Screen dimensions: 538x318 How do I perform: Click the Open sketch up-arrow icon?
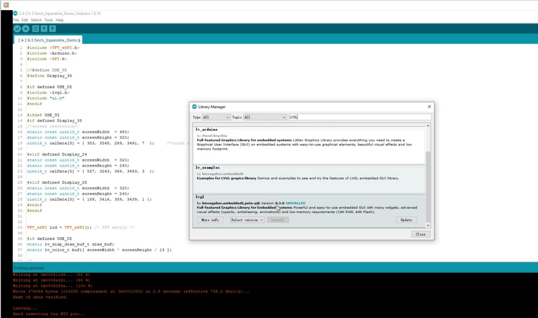tap(44, 29)
